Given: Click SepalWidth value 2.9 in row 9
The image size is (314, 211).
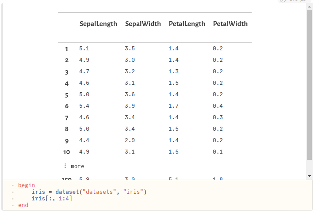Looking at the screenshot, I should (130, 140).
